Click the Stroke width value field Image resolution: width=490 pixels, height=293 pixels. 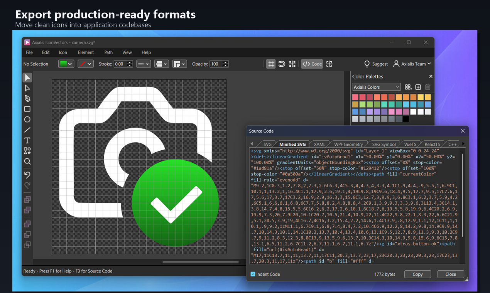point(120,64)
